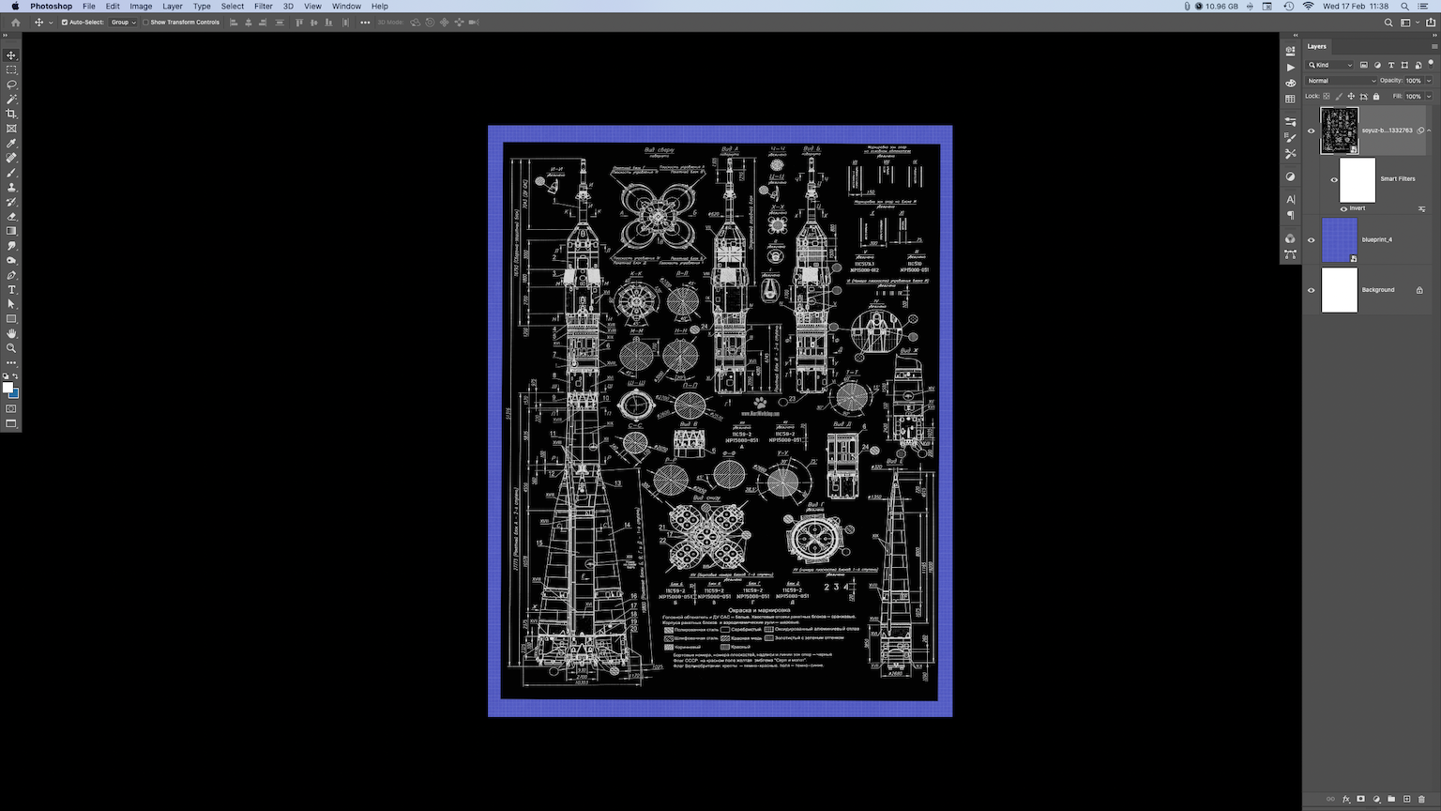Open the Layers panel options menu
The image size is (1441, 811).
point(1434,46)
